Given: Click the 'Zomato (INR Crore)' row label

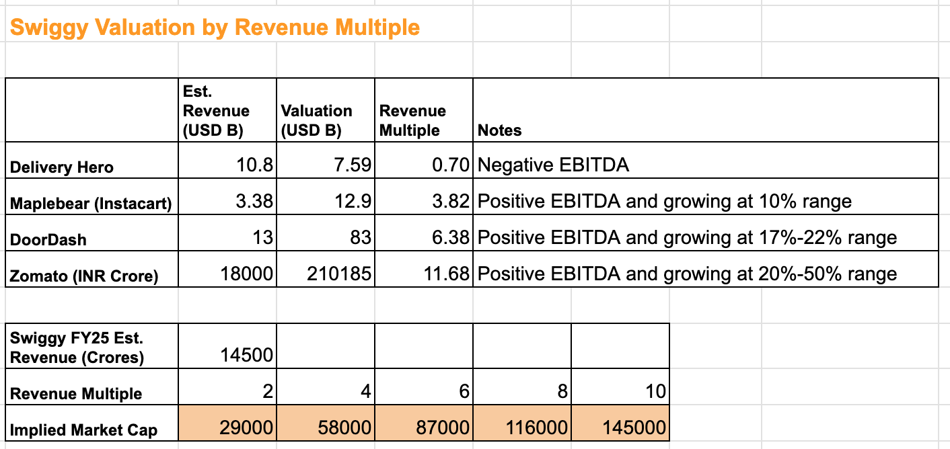Looking at the screenshot, I should (x=92, y=269).
